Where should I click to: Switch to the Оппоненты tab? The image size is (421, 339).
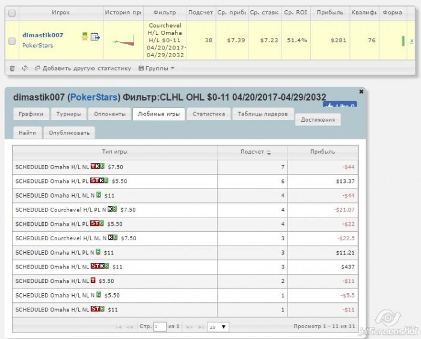(x=110, y=114)
